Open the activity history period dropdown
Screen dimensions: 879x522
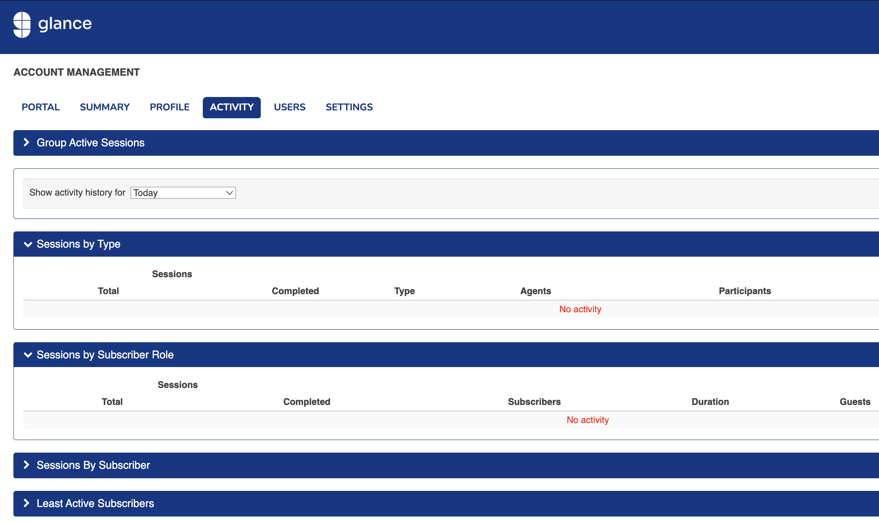click(183, 193)
